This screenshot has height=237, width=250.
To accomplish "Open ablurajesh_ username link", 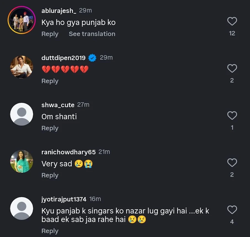I will (59, 11).
